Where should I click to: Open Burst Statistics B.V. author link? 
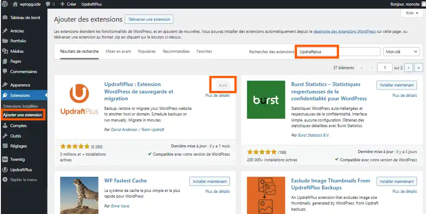[314, 135]
